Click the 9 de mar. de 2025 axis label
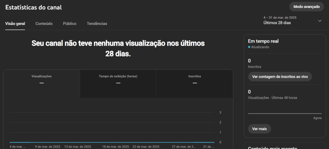 pyautogui.click(x=48, y=147)
